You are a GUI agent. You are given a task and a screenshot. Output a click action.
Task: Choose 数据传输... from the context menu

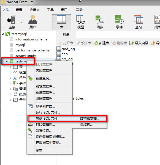click(50, 131)
